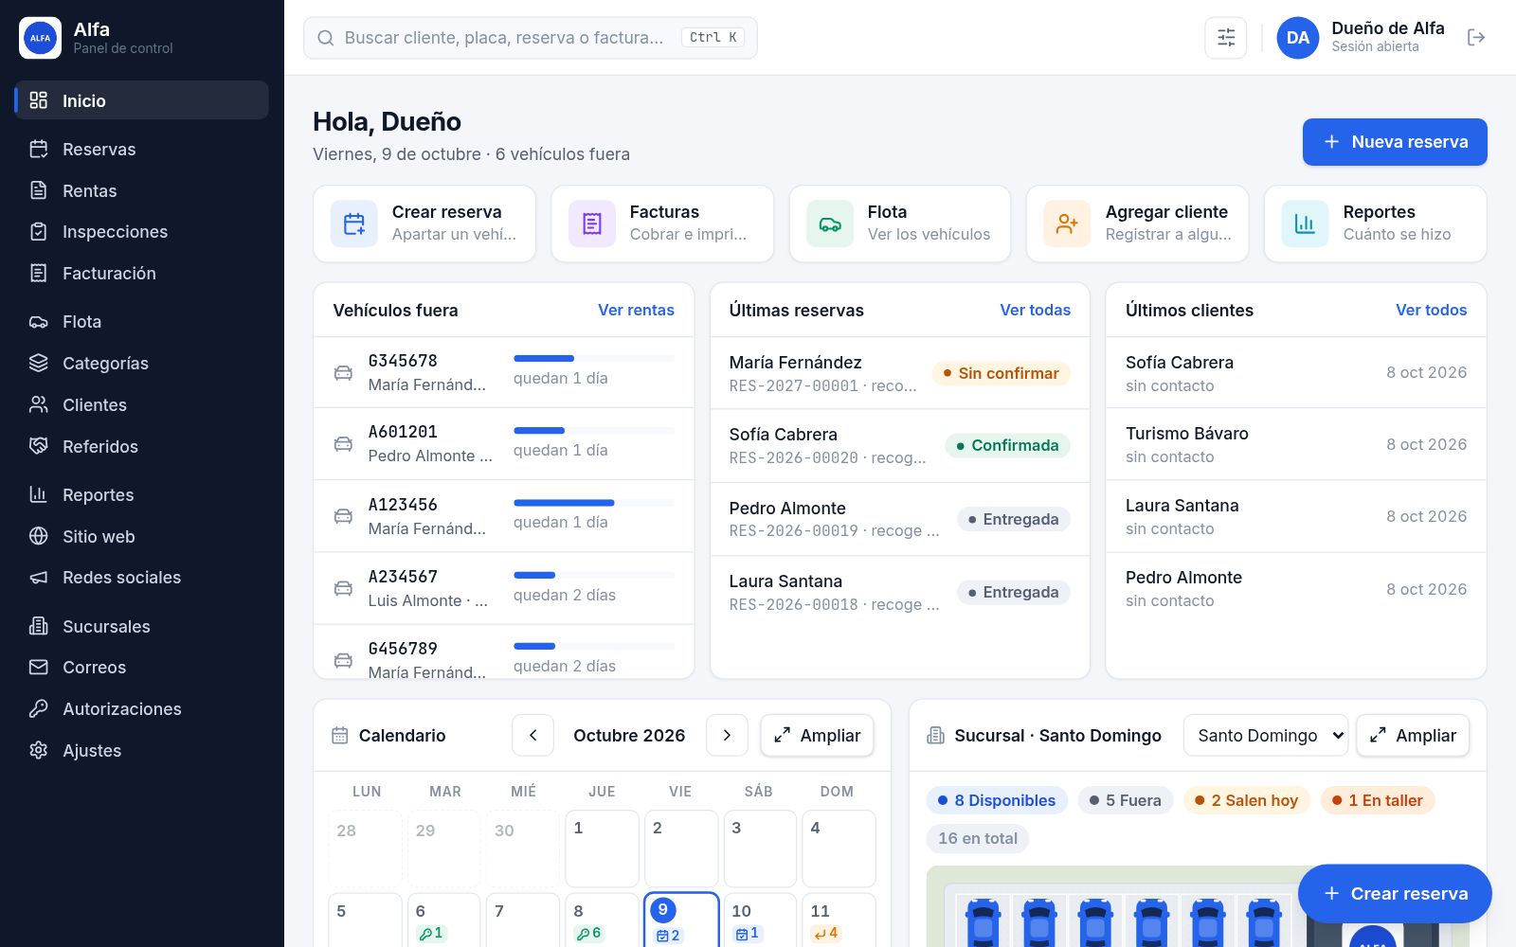The image size is (1516, 947).
Task: Open María Fernández Sin confirmar reservation
Action: click(900, 374)
